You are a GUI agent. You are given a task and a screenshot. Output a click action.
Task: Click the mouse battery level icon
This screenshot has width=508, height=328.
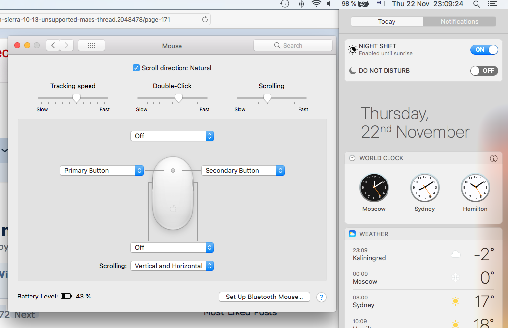pyautogui.click(x=66, y=296)
